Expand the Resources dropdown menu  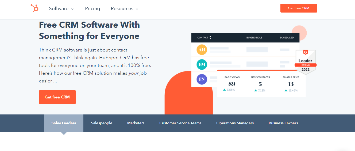click(x=125, y=9)
